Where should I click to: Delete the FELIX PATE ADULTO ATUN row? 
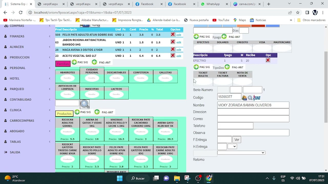point(173,34)
